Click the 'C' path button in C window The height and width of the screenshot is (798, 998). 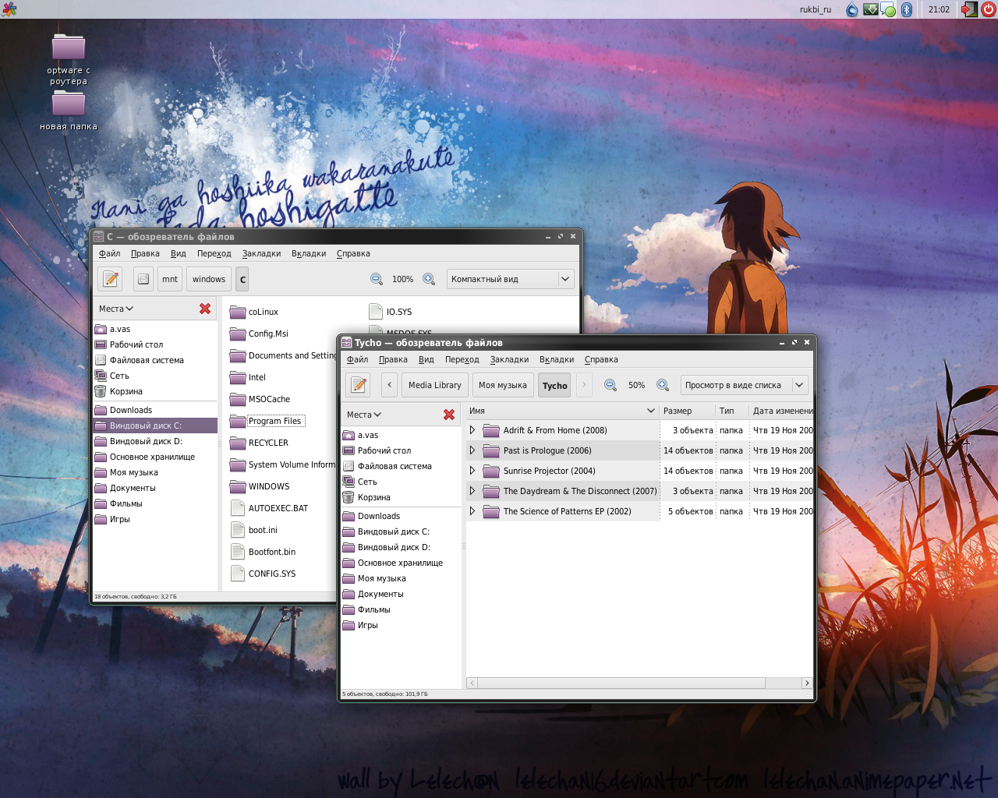click(242, 279)
